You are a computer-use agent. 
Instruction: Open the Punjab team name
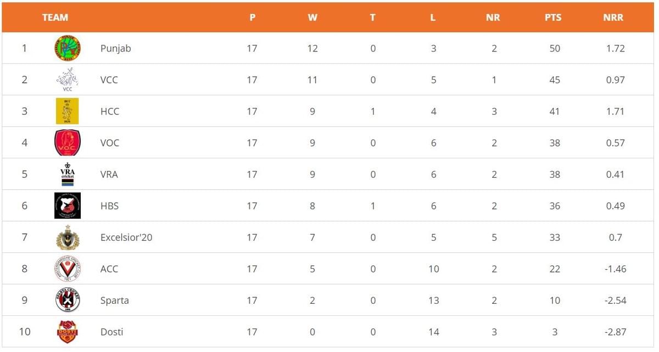[116, 48]
